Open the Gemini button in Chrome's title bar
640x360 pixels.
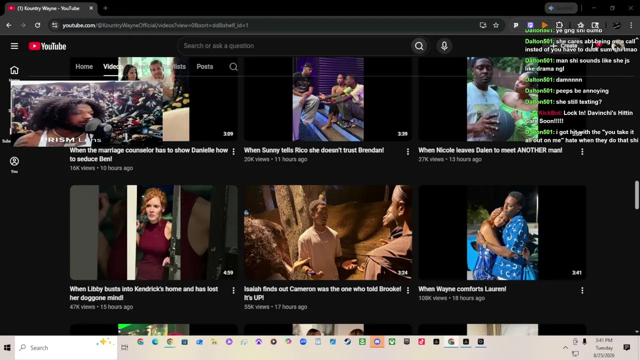[x=561, y=8]
